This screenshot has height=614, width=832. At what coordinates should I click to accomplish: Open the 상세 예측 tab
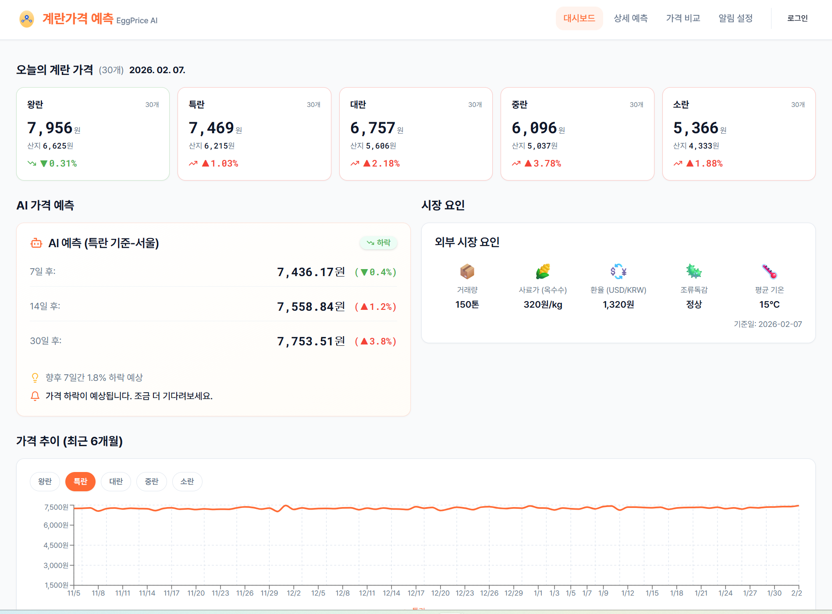(630, 18)
